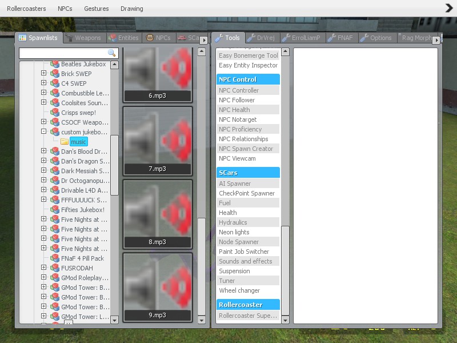Select the NPC Spawn Creator tool
Viewport: 457px width, 343px height.
tap(246, 149)
